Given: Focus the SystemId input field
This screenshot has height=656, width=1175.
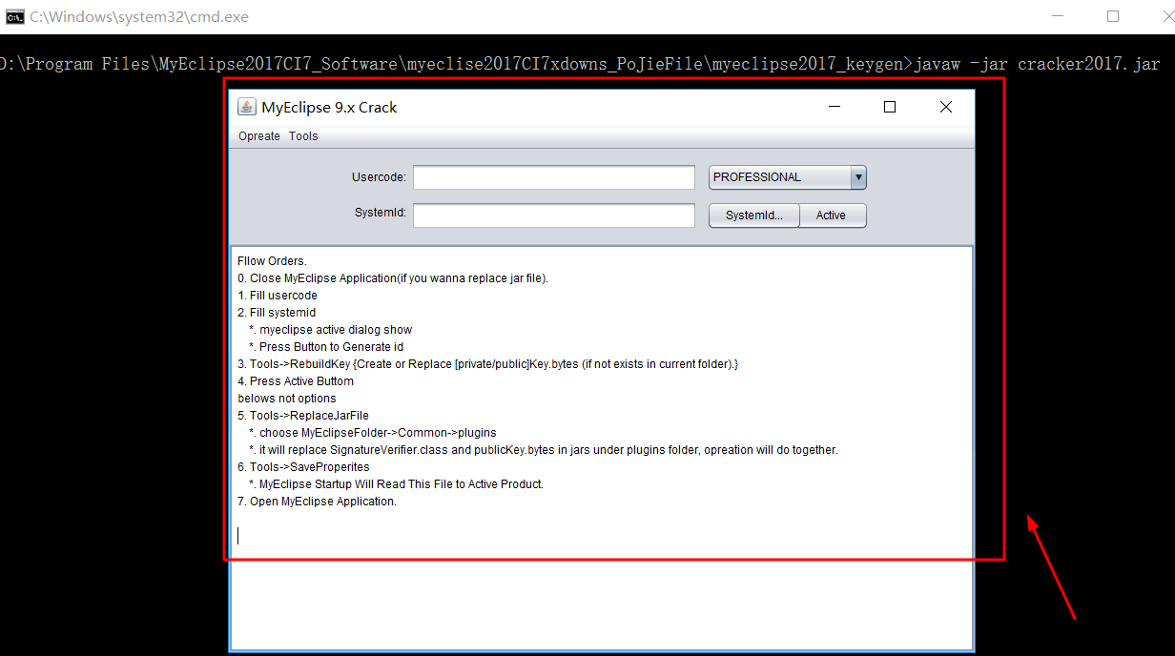Looking at the screenshot, I should pos(554,215).
